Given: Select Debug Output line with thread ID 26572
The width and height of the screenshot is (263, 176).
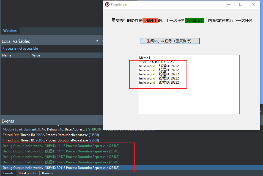Looking at the screenshot, I should pyautogui.click(x=61, y=157).
